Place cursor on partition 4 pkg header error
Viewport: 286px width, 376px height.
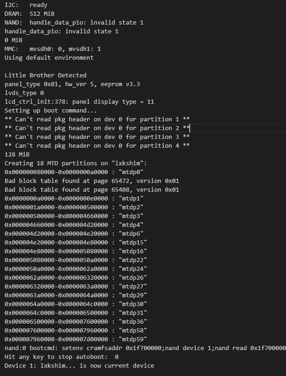97,146
